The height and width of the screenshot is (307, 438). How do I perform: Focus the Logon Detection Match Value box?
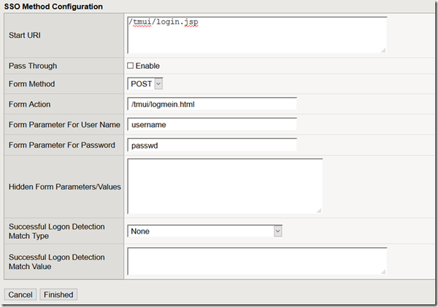coord(256,261)
